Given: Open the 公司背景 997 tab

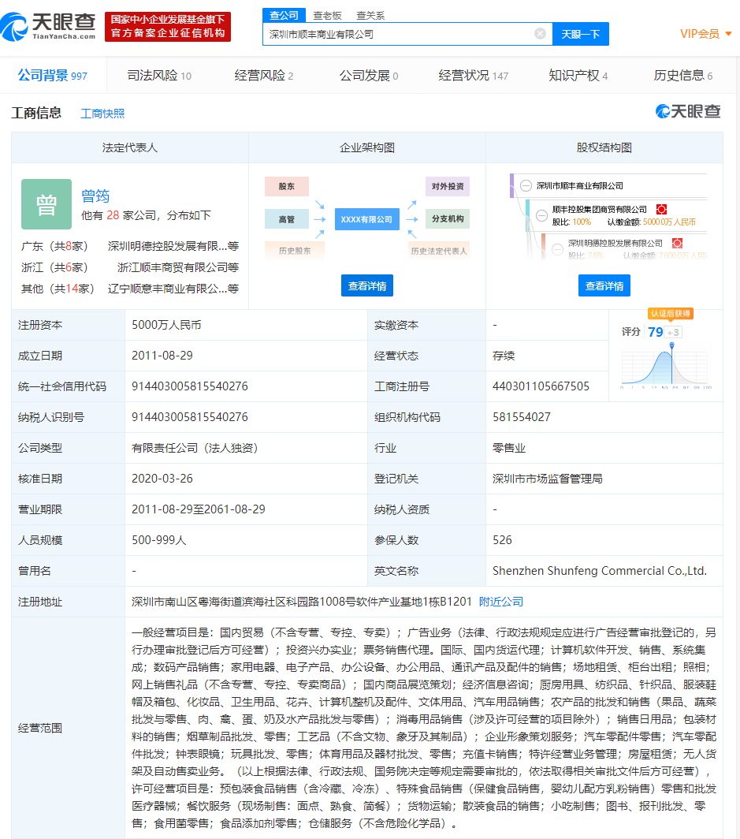Looking at the screenshot, I should click(52, 76).
